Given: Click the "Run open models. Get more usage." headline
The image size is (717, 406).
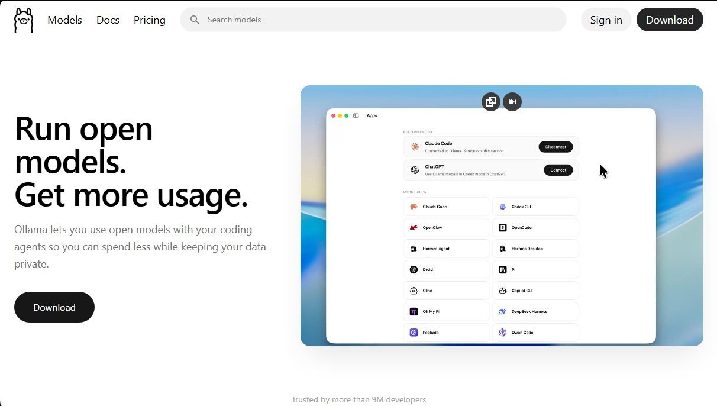Looking at the screenshot, I should [131, 162].
